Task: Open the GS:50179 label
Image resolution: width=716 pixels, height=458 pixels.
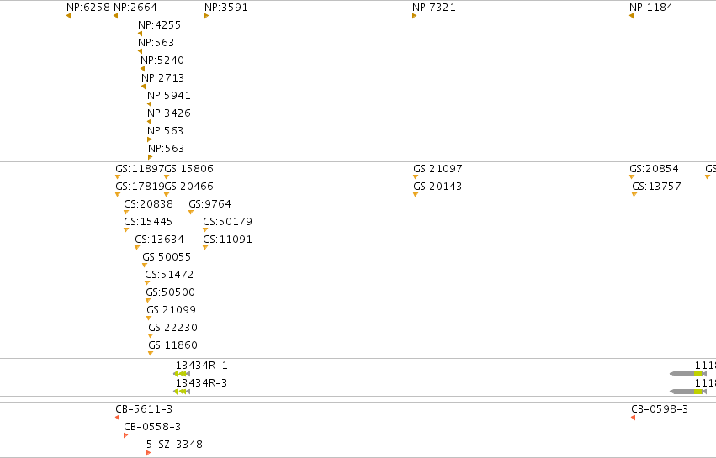Action: 227,222
